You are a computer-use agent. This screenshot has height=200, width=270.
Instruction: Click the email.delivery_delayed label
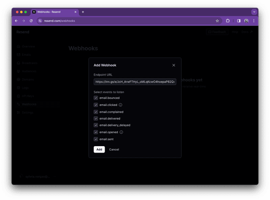point(115,125)
